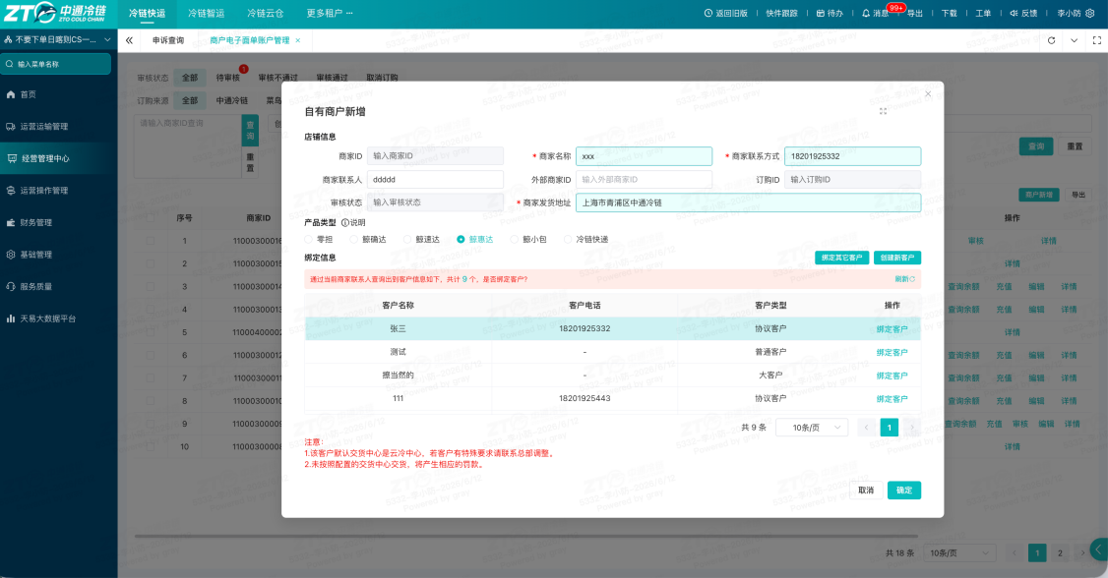Click the 绑定其它客户 button
Viewport: 1108px width, 578px height.
841,258
